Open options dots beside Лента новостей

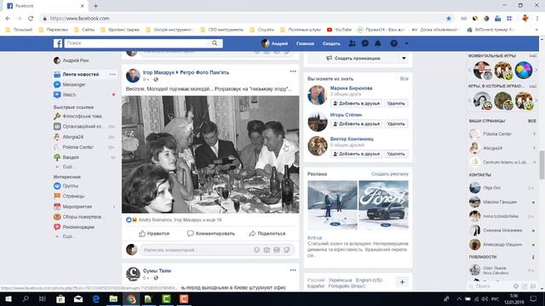pyautogui.click(x=112, y=74)
